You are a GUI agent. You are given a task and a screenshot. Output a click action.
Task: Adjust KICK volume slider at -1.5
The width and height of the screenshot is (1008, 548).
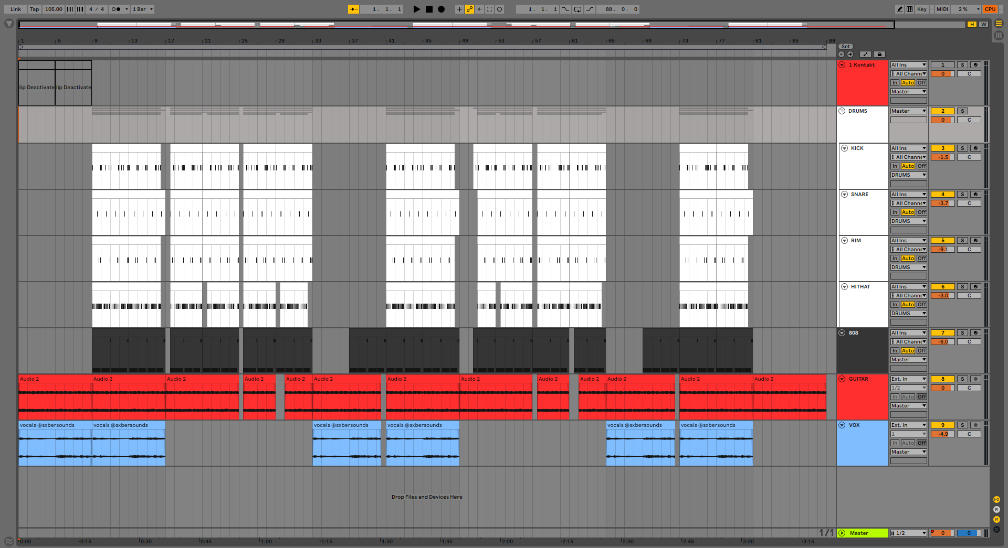click(x=942, y=157)
